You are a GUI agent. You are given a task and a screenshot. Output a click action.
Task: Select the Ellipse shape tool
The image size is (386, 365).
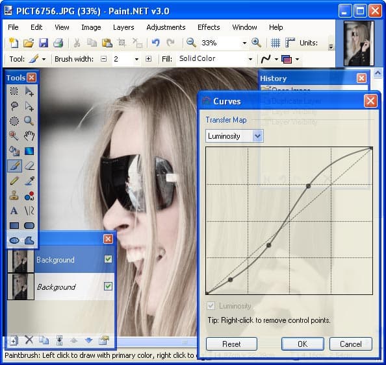pos(14,241)
